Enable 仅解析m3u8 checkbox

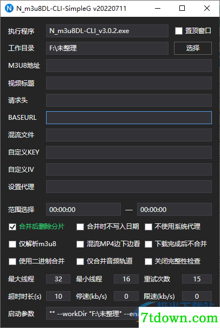click(x=12, y=244)
